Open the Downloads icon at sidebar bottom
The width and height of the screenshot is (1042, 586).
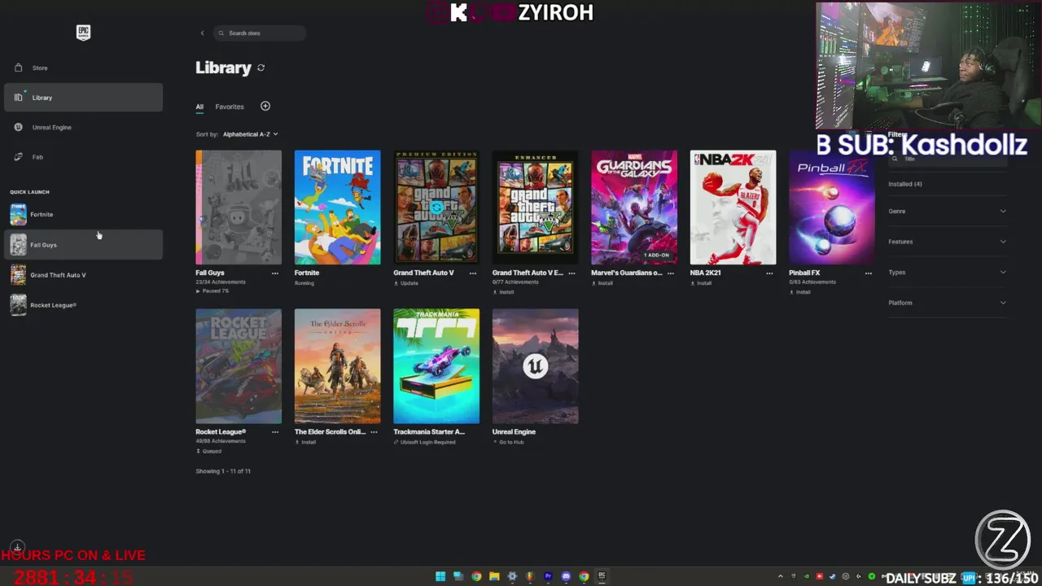click(x=16, y=548)
